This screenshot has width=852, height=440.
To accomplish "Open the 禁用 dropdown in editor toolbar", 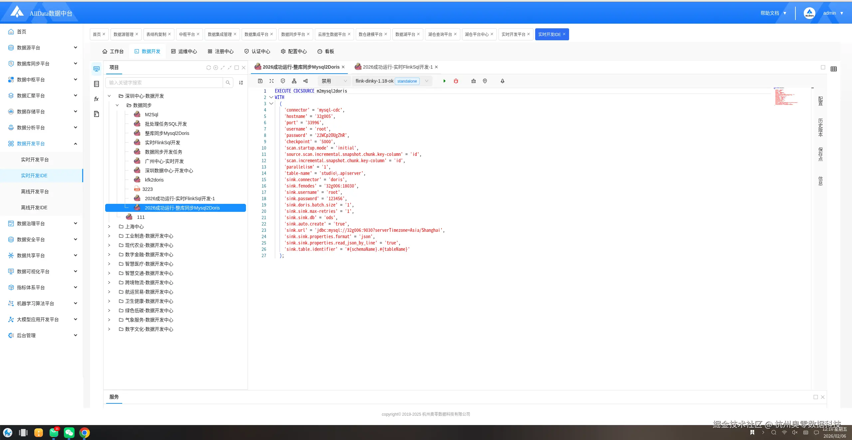I will [x=334, y=81].
